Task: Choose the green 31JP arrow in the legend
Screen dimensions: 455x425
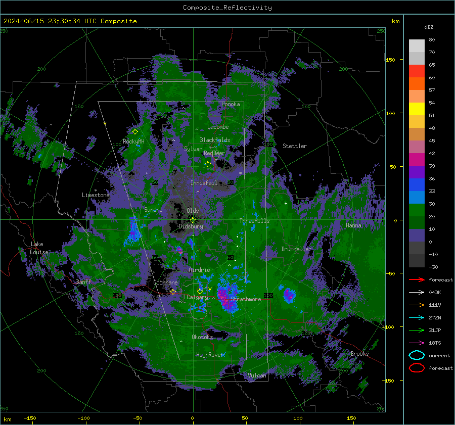Action: pyautogui.click(x=417, y=330)
